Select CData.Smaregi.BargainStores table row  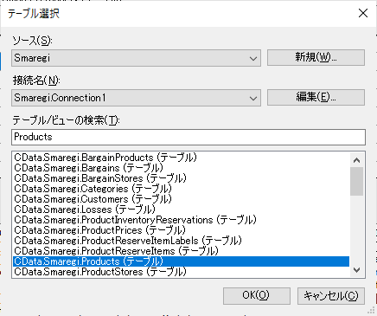pyautogui.click(x=181, y=178)
